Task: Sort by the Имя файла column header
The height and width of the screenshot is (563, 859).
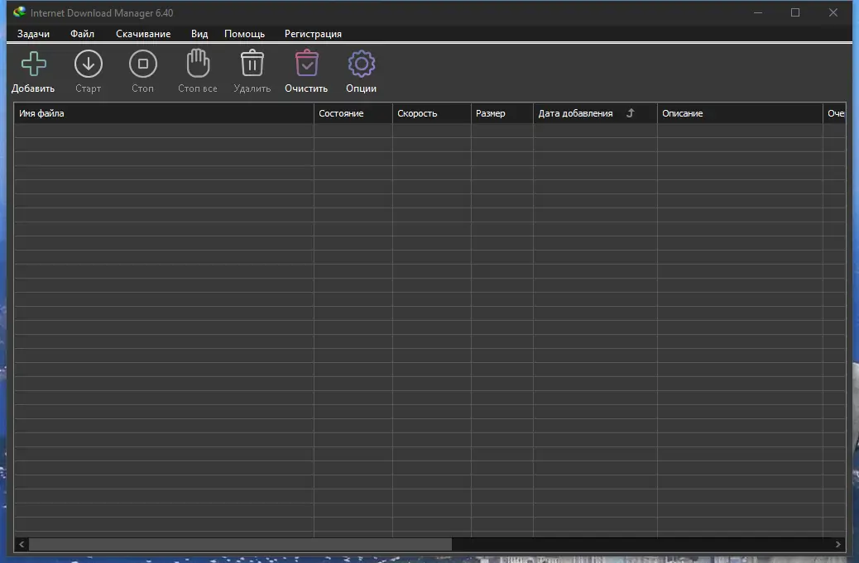Action: (164, 113)
